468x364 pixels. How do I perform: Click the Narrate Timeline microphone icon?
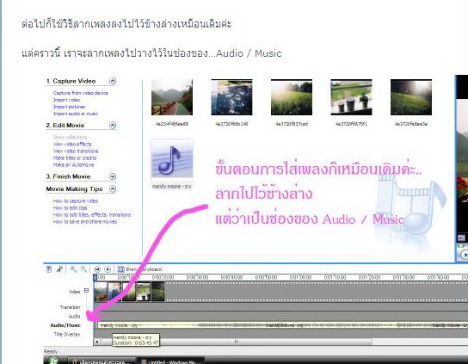tap(59, 269)
